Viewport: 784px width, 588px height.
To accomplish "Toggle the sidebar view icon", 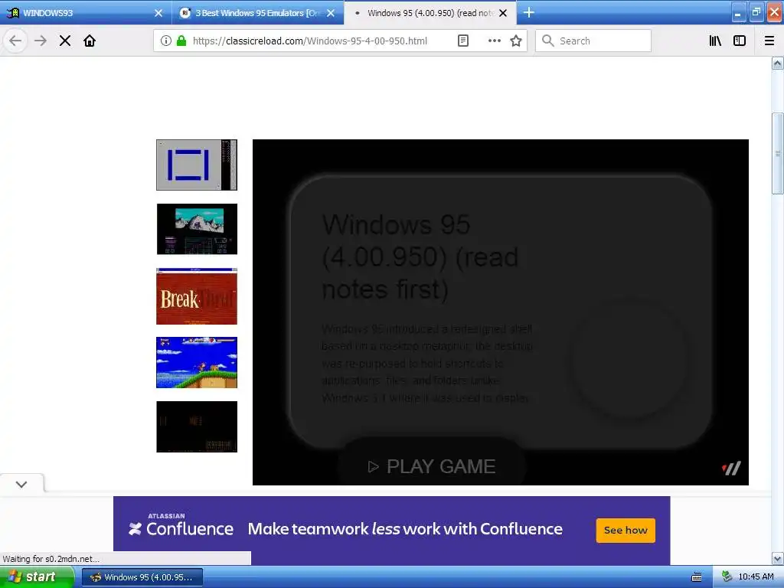I will [740, 41].
